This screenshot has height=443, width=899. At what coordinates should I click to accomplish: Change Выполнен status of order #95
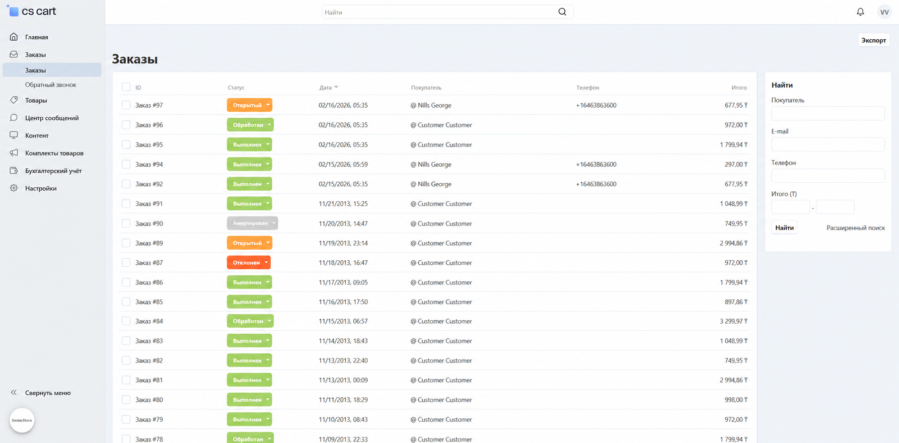coord(250,144)
